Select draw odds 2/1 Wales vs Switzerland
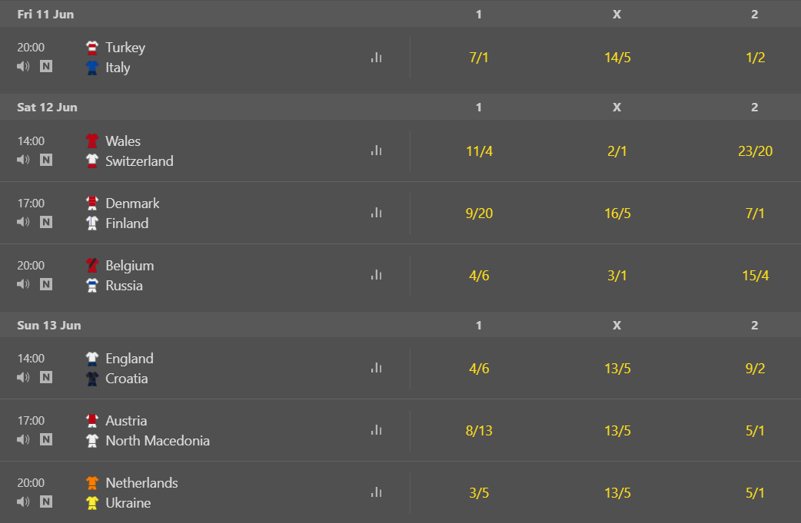The image size is (801, 523). [x=617, y=151]
